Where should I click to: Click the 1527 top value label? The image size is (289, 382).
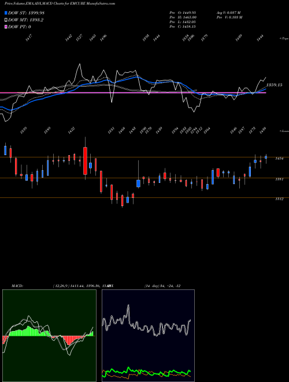tap(79, 38)
